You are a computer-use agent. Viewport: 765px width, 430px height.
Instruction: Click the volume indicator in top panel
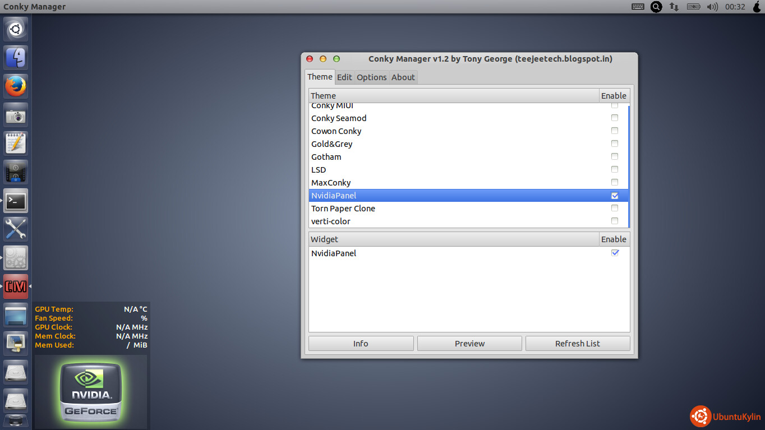712,7
